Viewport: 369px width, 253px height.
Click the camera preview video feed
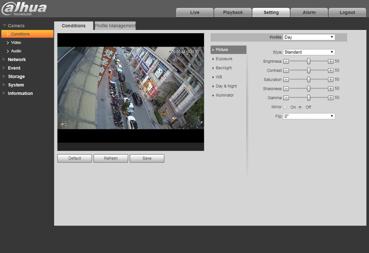pos(131,88)
